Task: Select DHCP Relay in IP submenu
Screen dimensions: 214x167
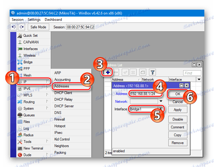Action: tap(71, 99)
